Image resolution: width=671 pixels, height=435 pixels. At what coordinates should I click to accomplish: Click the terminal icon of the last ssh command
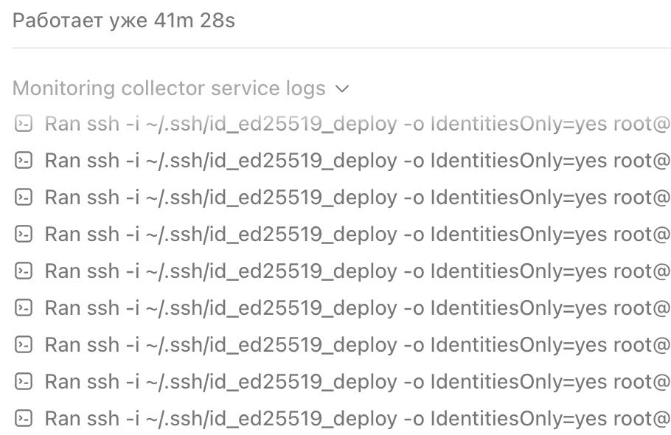pyautogui.click(x=24, y=418)
